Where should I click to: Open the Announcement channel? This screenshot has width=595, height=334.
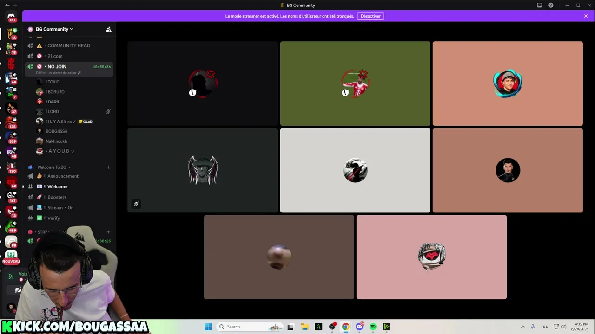point(69,176)
